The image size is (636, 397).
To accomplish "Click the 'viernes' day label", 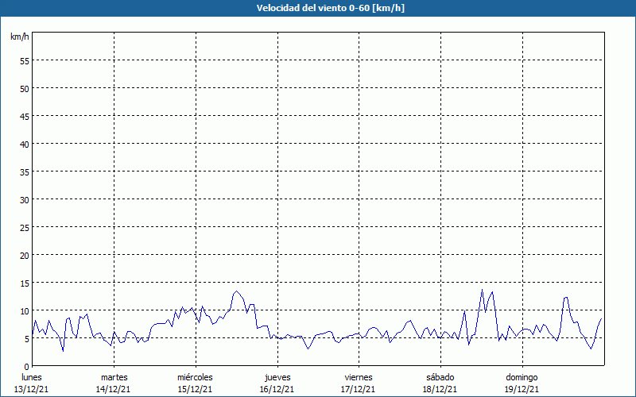I will [359, 377].
